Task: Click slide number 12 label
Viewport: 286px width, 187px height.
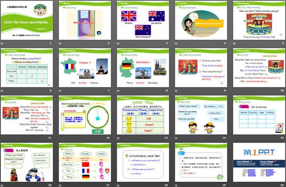Action: (x=108, y=138)
